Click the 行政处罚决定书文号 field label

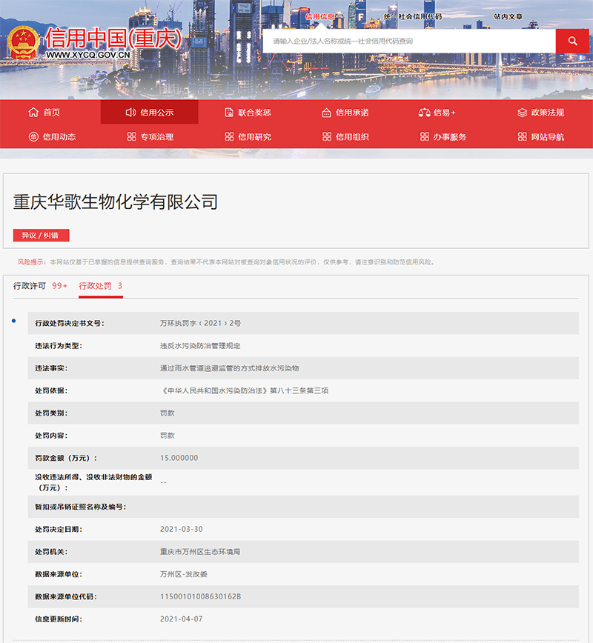point(70,323)
